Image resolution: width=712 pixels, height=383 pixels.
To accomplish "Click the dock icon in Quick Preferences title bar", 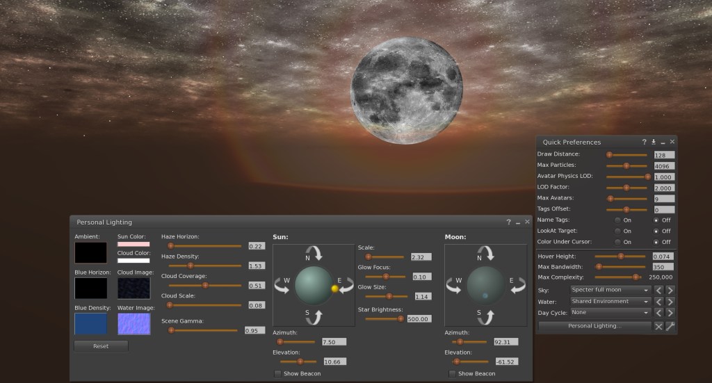I will 654,142.
